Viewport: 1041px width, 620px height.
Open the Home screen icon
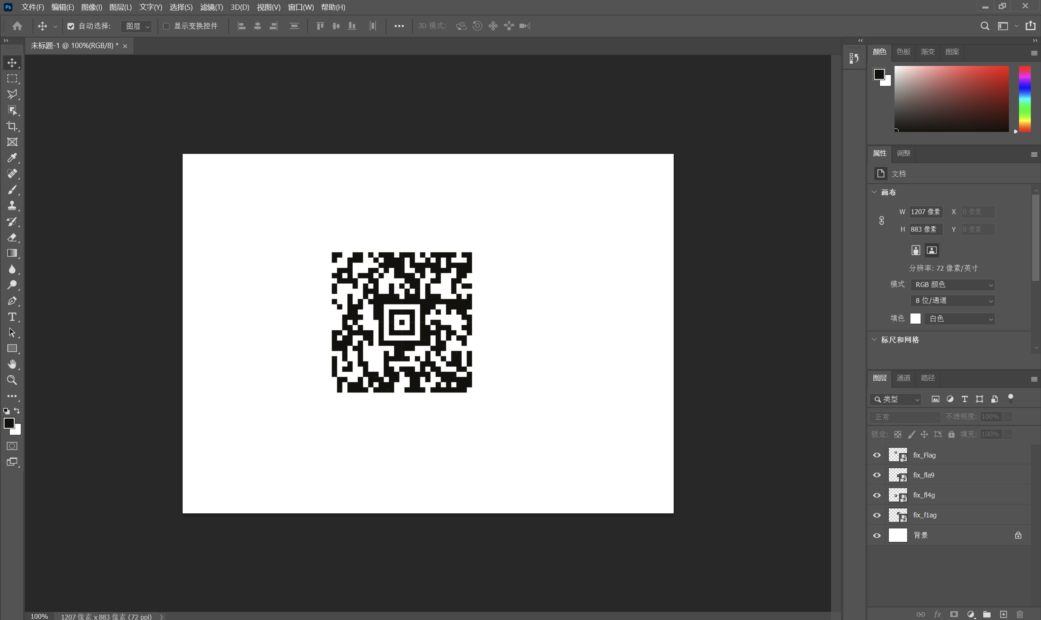[17, 26]
